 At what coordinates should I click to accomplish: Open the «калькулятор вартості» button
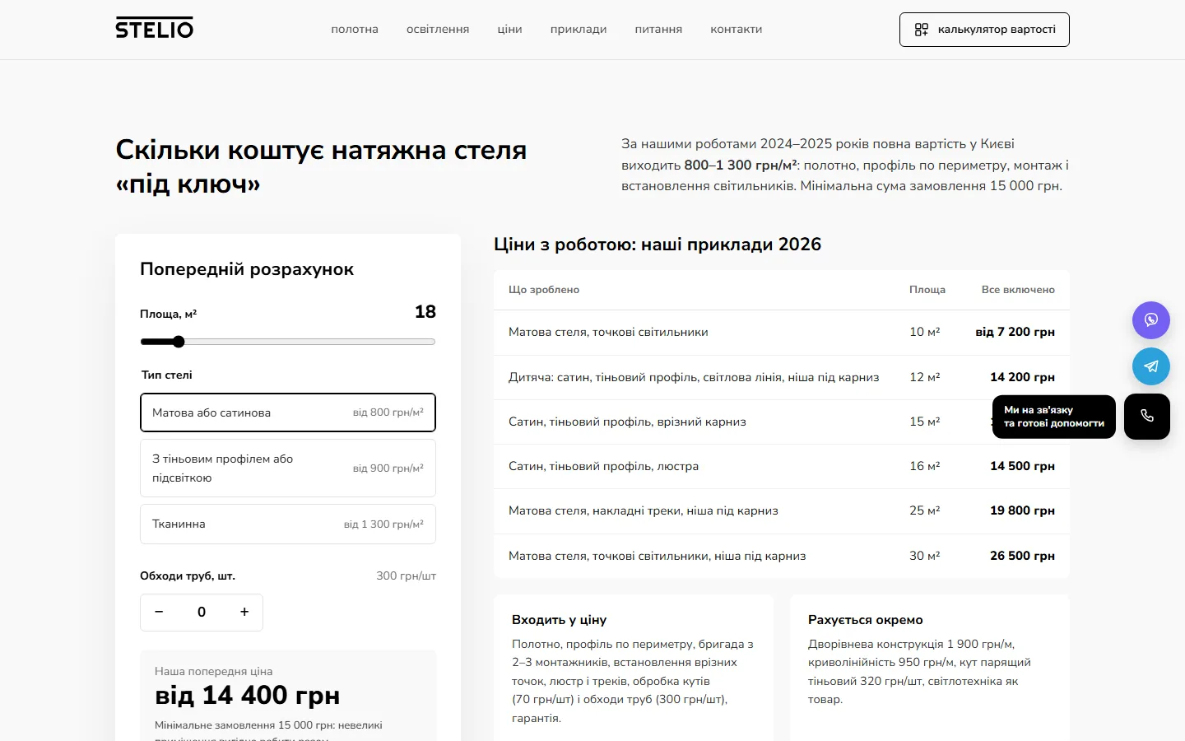984,30
